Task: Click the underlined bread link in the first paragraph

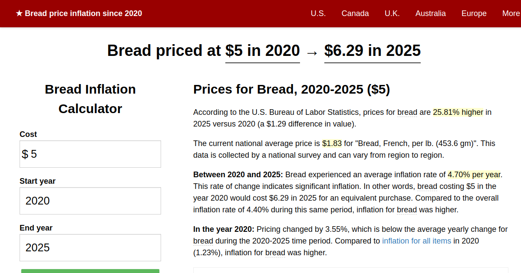Action: 407,112
